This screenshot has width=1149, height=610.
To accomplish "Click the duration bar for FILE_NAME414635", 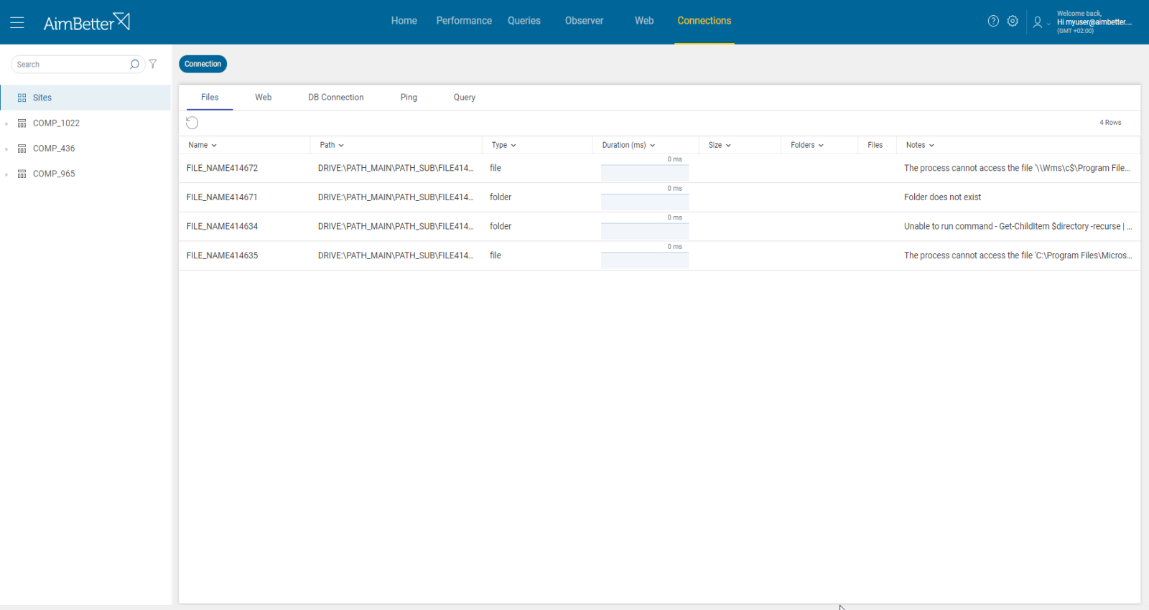I will point(645,261).
